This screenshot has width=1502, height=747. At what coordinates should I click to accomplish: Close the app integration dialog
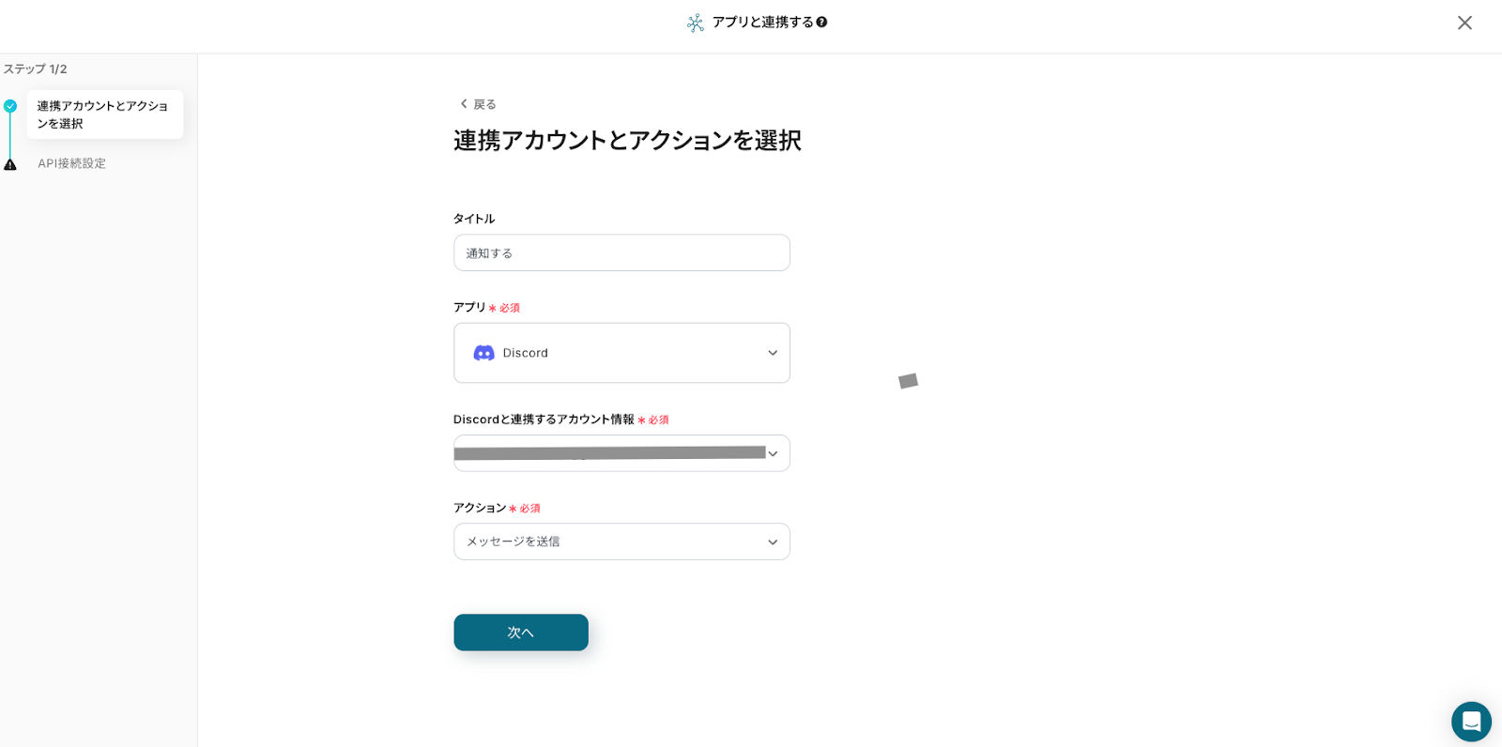tap(1464, 23)
